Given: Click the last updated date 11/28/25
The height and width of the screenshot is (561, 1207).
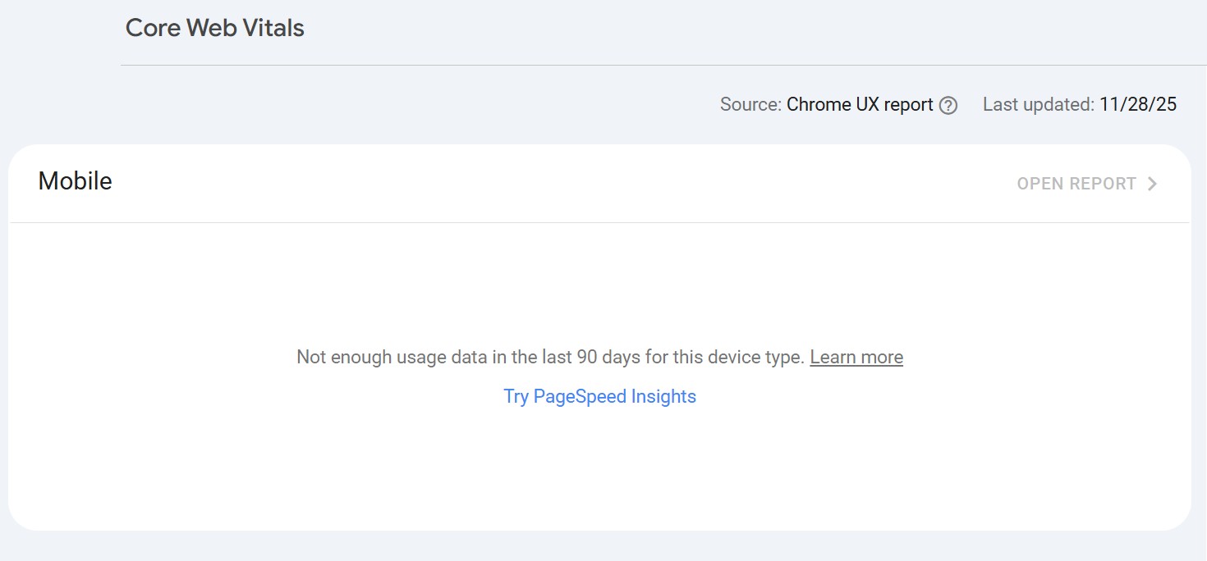Looking at the screenshot, I should [x=1138, y=104].
